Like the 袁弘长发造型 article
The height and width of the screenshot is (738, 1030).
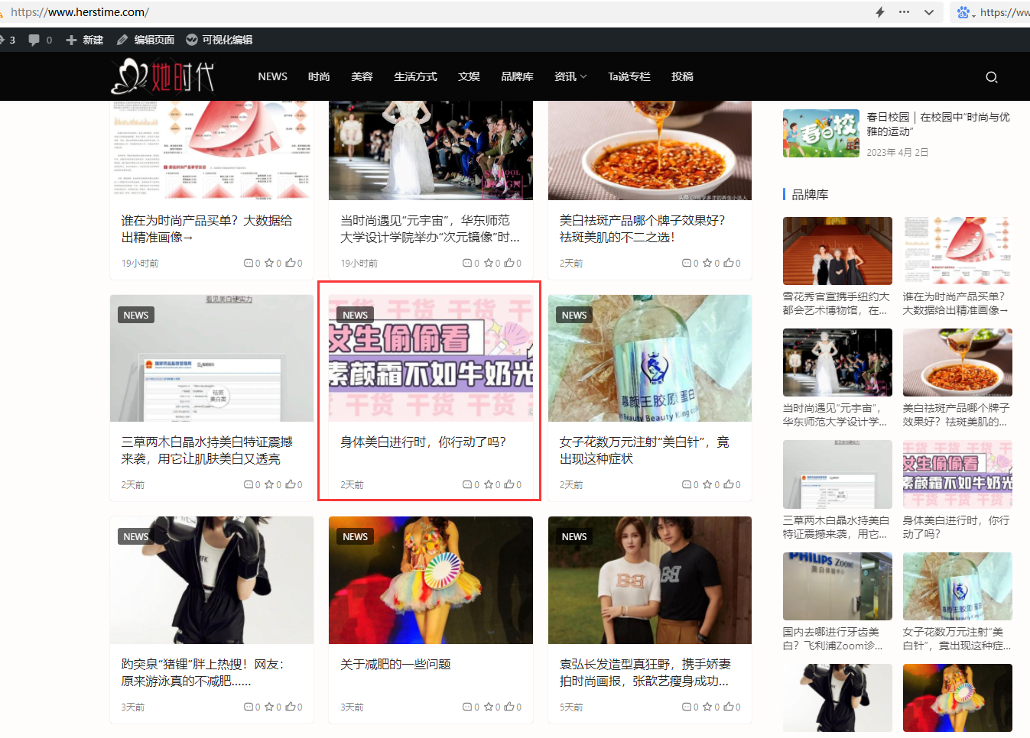coord(729,707)
